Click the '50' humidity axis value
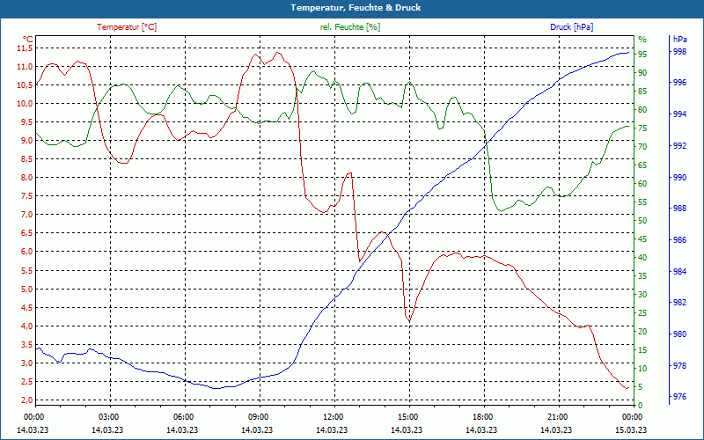 (642, 221)
